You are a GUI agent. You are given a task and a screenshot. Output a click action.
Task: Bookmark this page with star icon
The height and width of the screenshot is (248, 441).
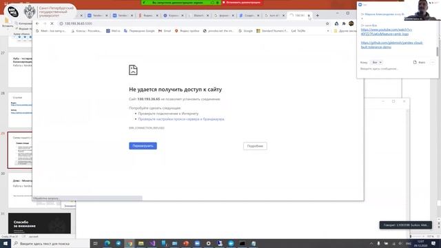pyautogui.click(x=327, y=23)
